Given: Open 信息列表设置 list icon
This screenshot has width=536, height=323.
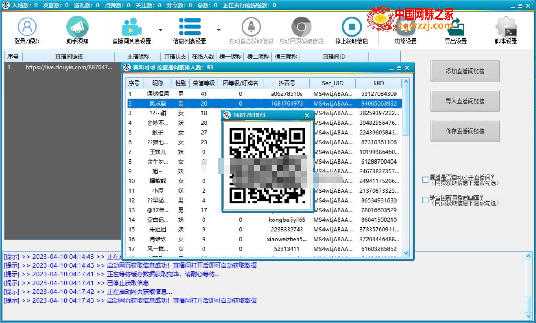Looking at the screenshot, I should point(190,27).
